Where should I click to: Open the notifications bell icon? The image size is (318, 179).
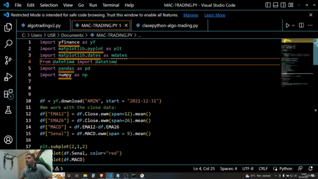tap(311, 169)
